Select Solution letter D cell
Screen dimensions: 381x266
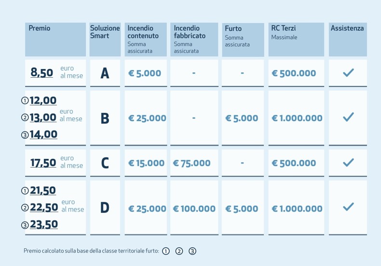[105, 208]
